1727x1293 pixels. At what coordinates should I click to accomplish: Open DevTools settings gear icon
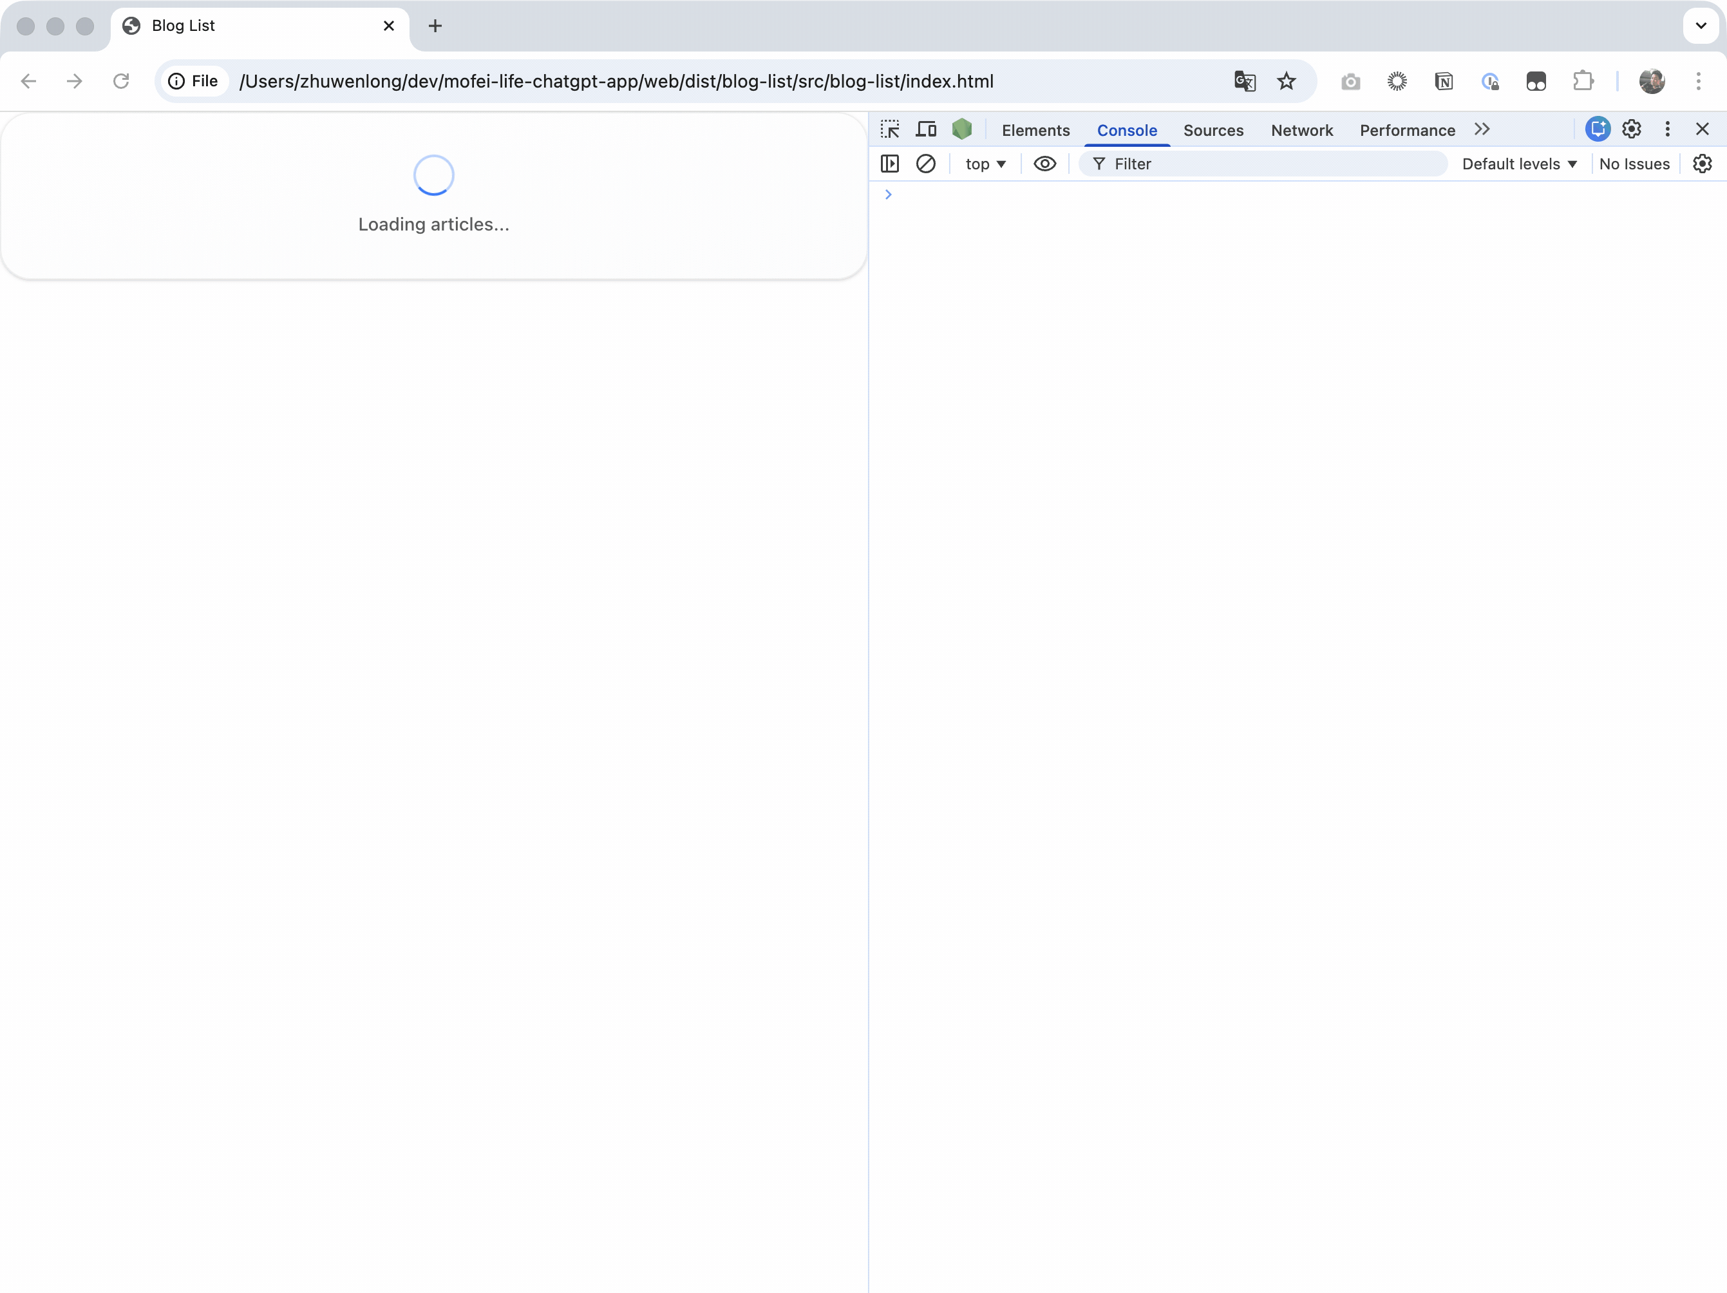pyautogui.click(x=1632, y=129)
